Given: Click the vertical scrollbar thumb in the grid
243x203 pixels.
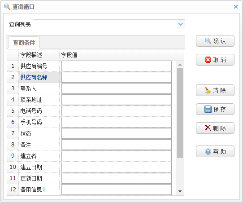Looking at the screenshot, I should point(180,113).
